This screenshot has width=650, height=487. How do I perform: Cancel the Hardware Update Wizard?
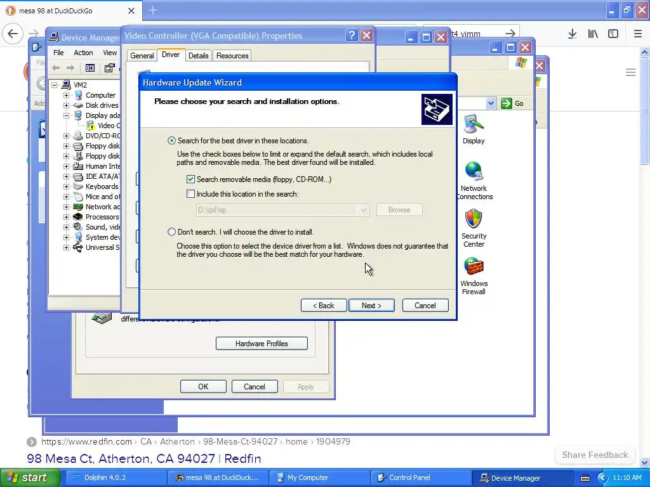click(425, 306)
